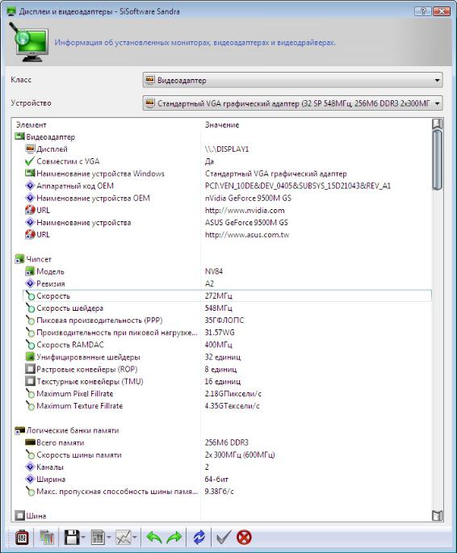Select the Ширина row

tap(228, 480)
